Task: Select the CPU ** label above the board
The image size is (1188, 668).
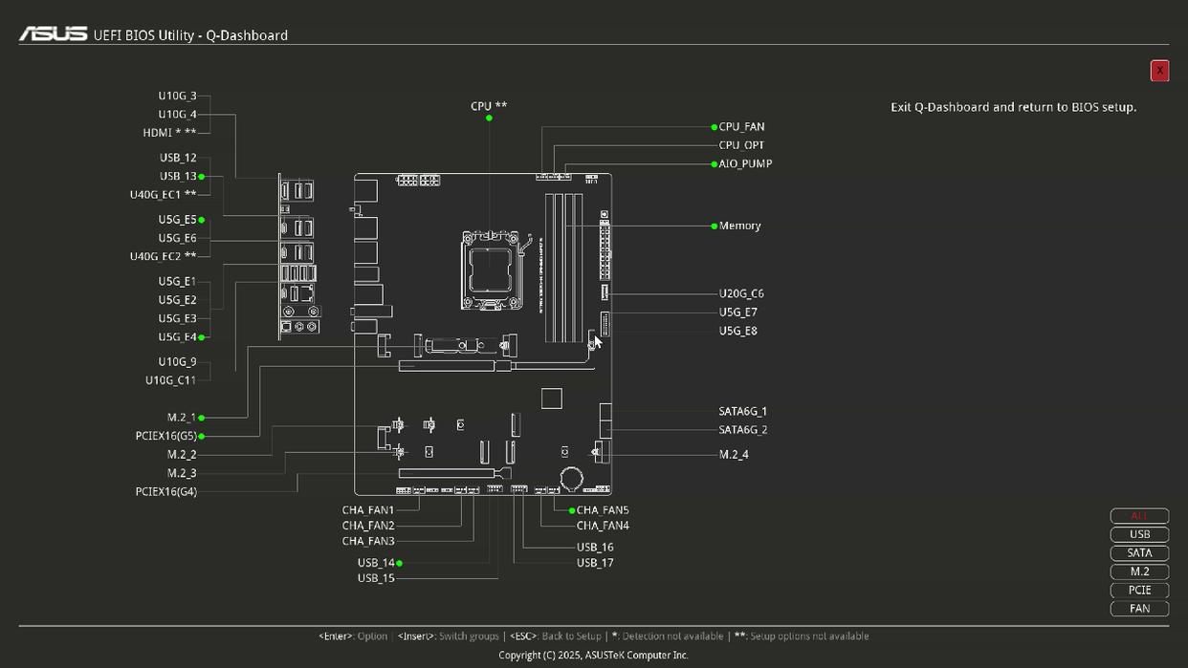Action: tap(489, 106)
